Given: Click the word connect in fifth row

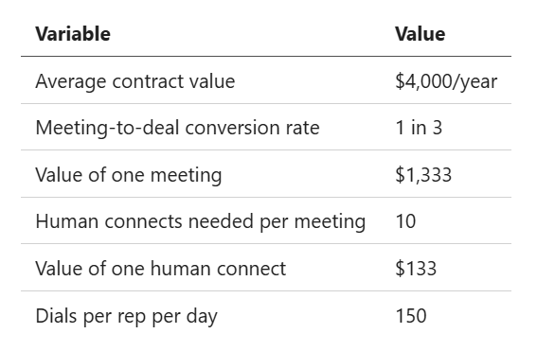Looking at the screenshot, I should tap(251, 269).
